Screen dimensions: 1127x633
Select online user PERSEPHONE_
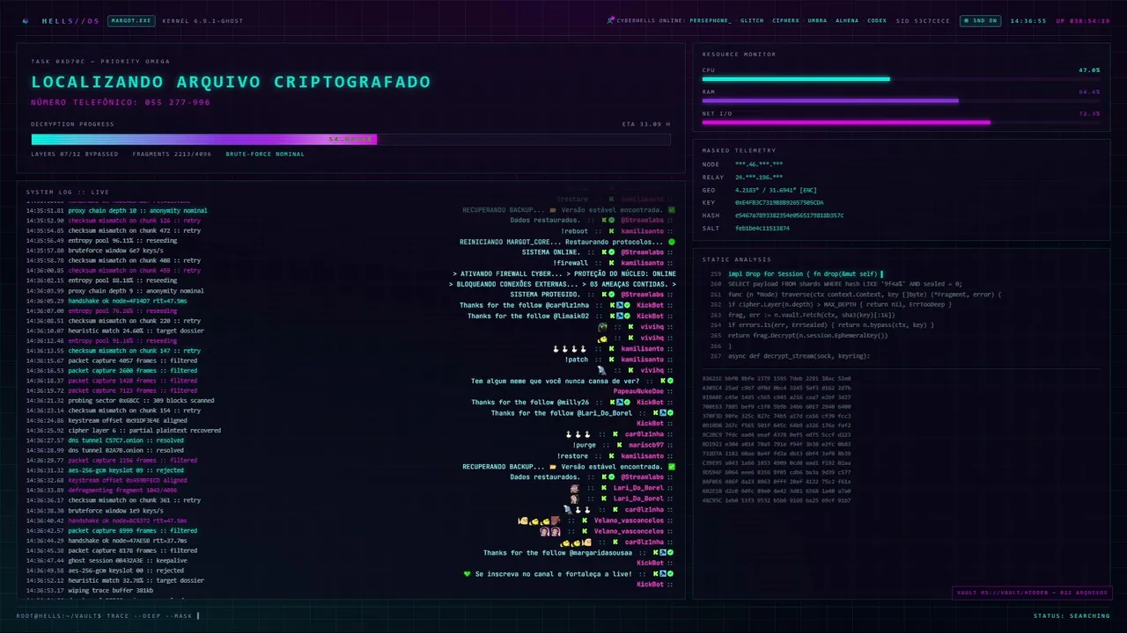pyautogui.click(x=711, y=20)
